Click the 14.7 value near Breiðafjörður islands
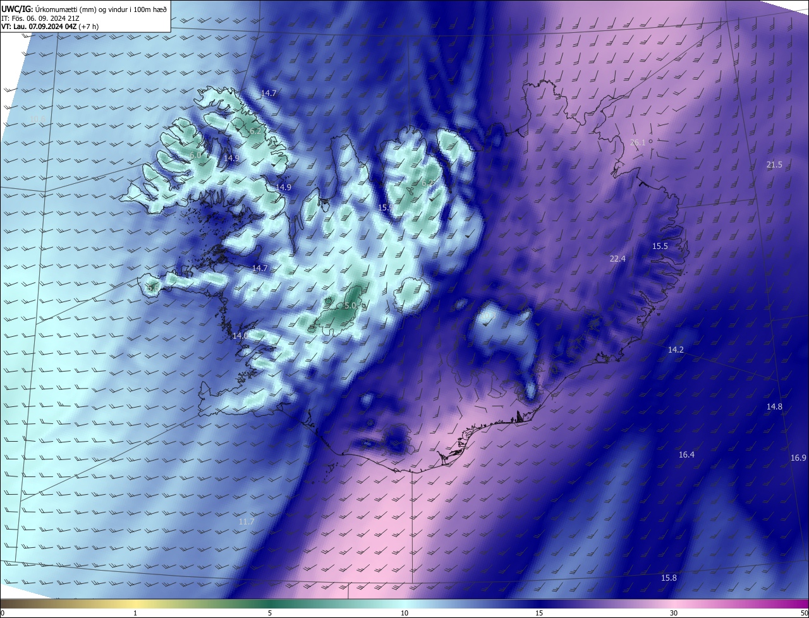809x618 pixels. pos(260,268)
